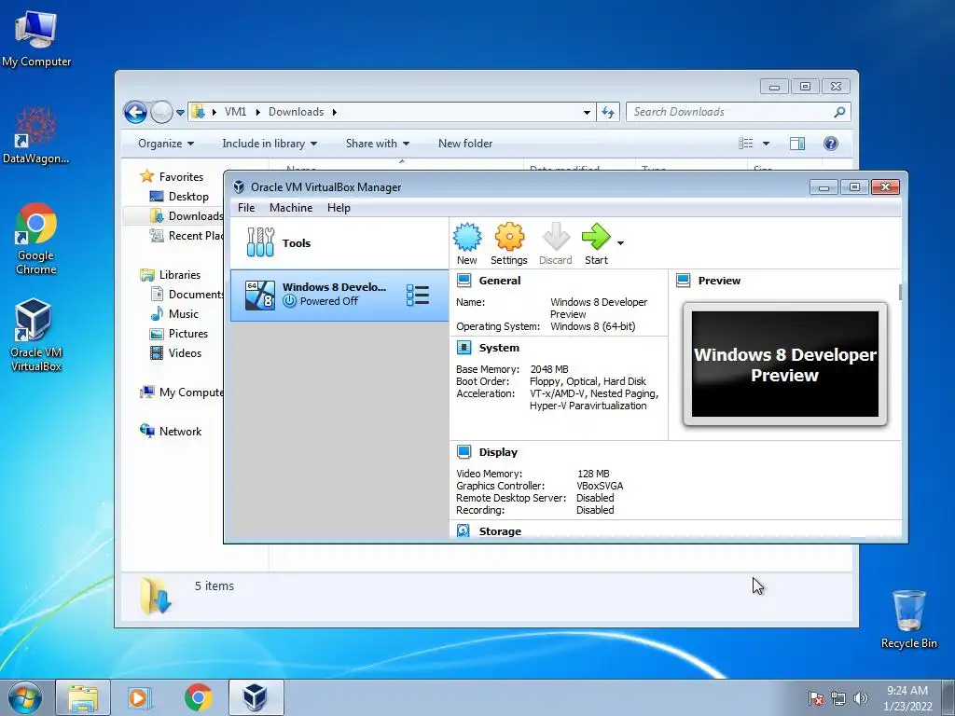Click the My Computer desktop icon
The height and width of the screenshot is (716, 955).
[36, 39]
